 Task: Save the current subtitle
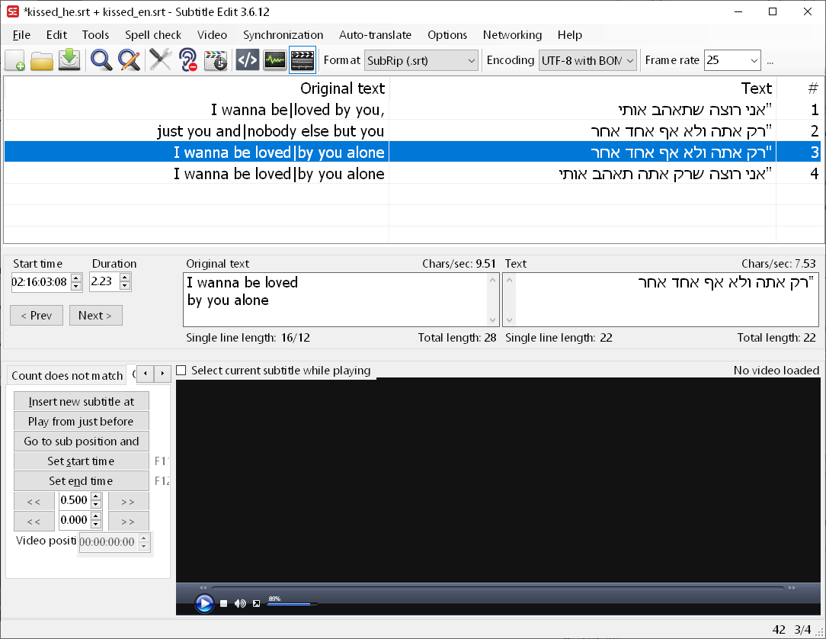click(x=69, y=60)
